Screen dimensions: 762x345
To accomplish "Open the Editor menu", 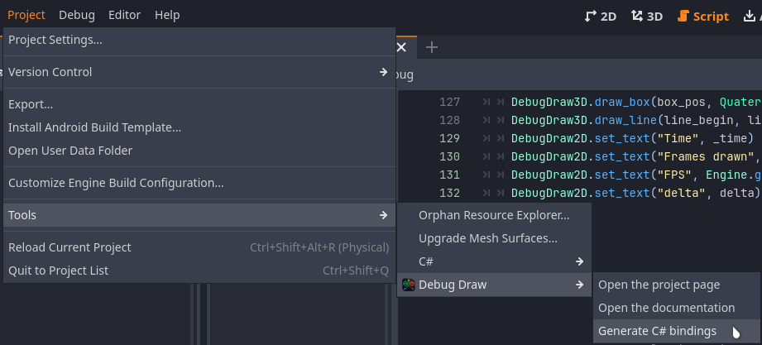I will coord(124,15).
